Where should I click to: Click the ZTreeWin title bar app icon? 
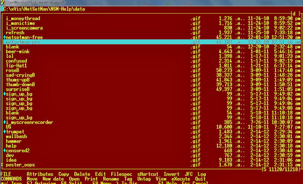pyautogui.click(x=3, y=3)
